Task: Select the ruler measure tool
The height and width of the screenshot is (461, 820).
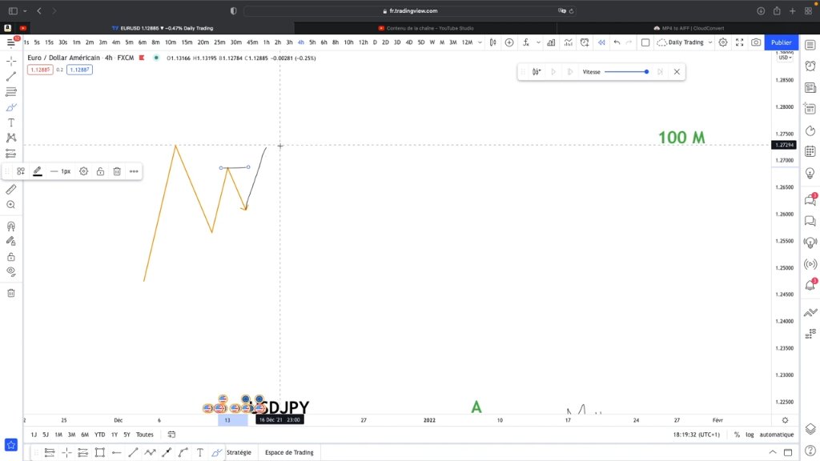Action: [x=11, y=189]
